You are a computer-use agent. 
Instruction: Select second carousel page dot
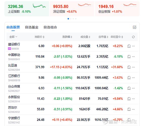[71, 19]
